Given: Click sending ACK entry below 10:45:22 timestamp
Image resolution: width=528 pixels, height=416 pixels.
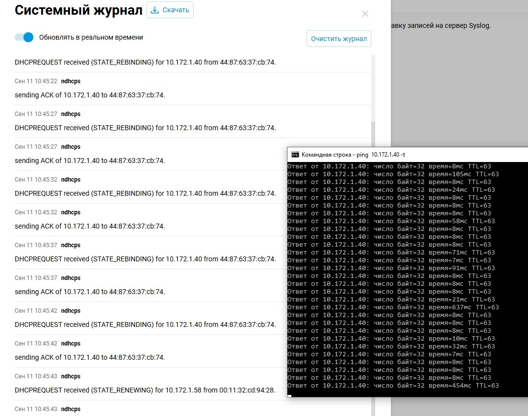Looking at the screenshot, I should tap(90, 95).
